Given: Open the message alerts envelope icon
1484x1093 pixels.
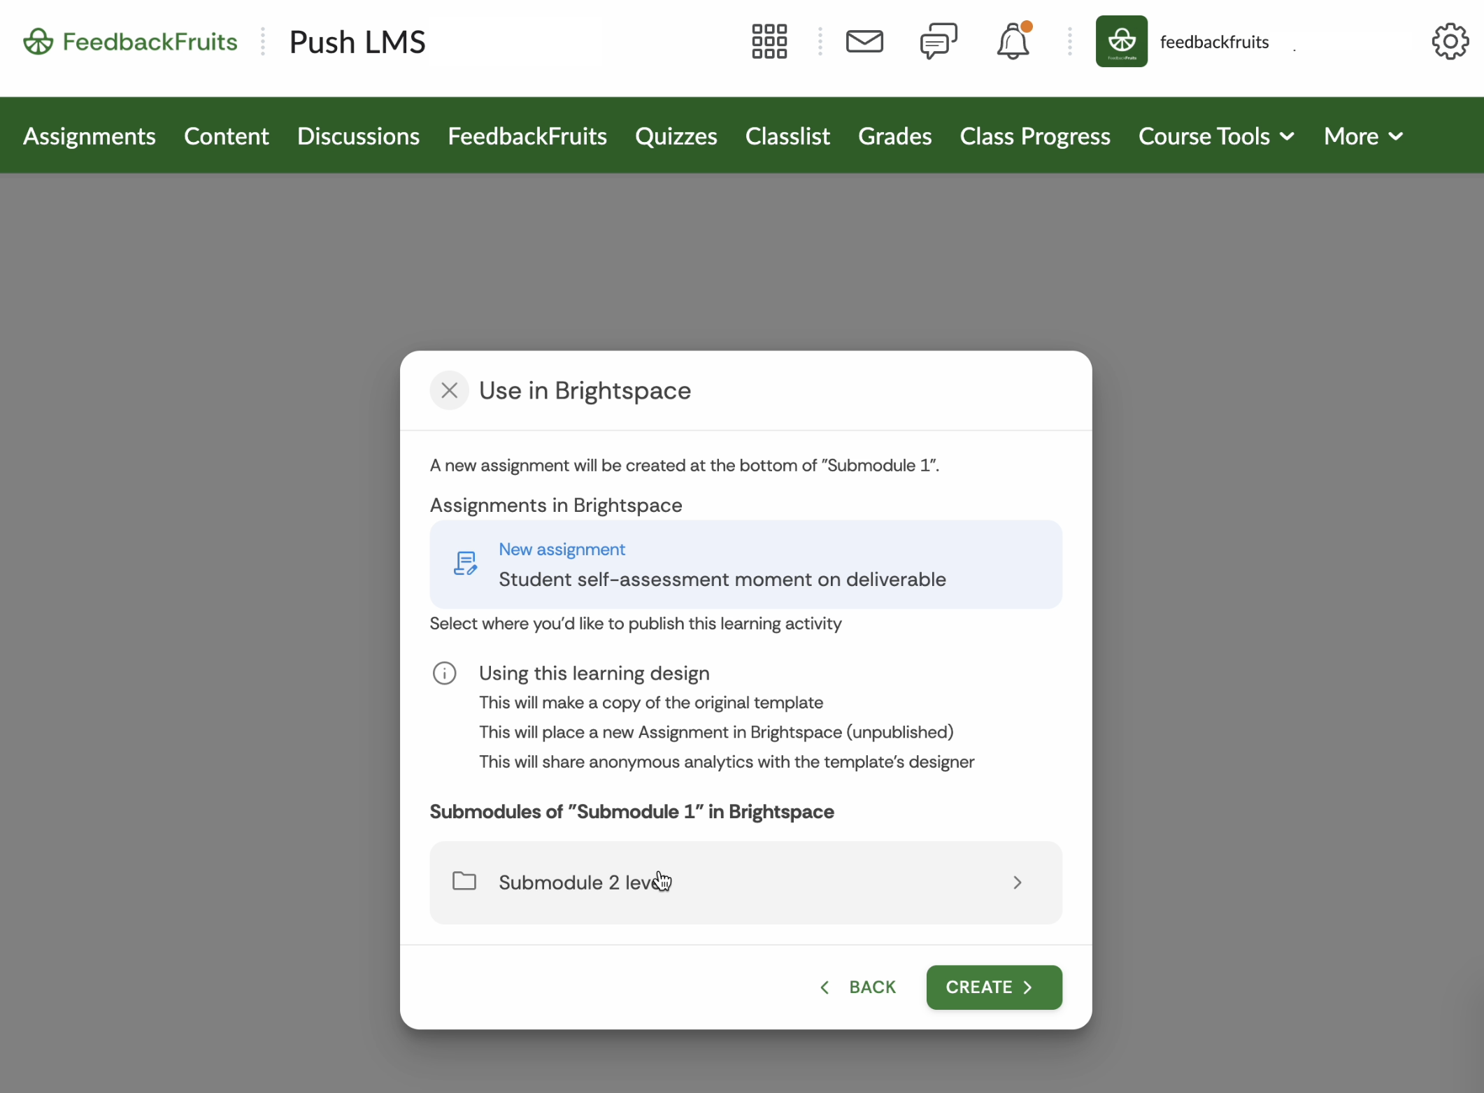Looking at the screenshot, I should (x=864, y=42).
